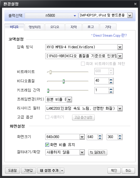Open the arrow next to 내 설정 추가
This screenshot has width=140, height=178.
[x=62, y=171]
